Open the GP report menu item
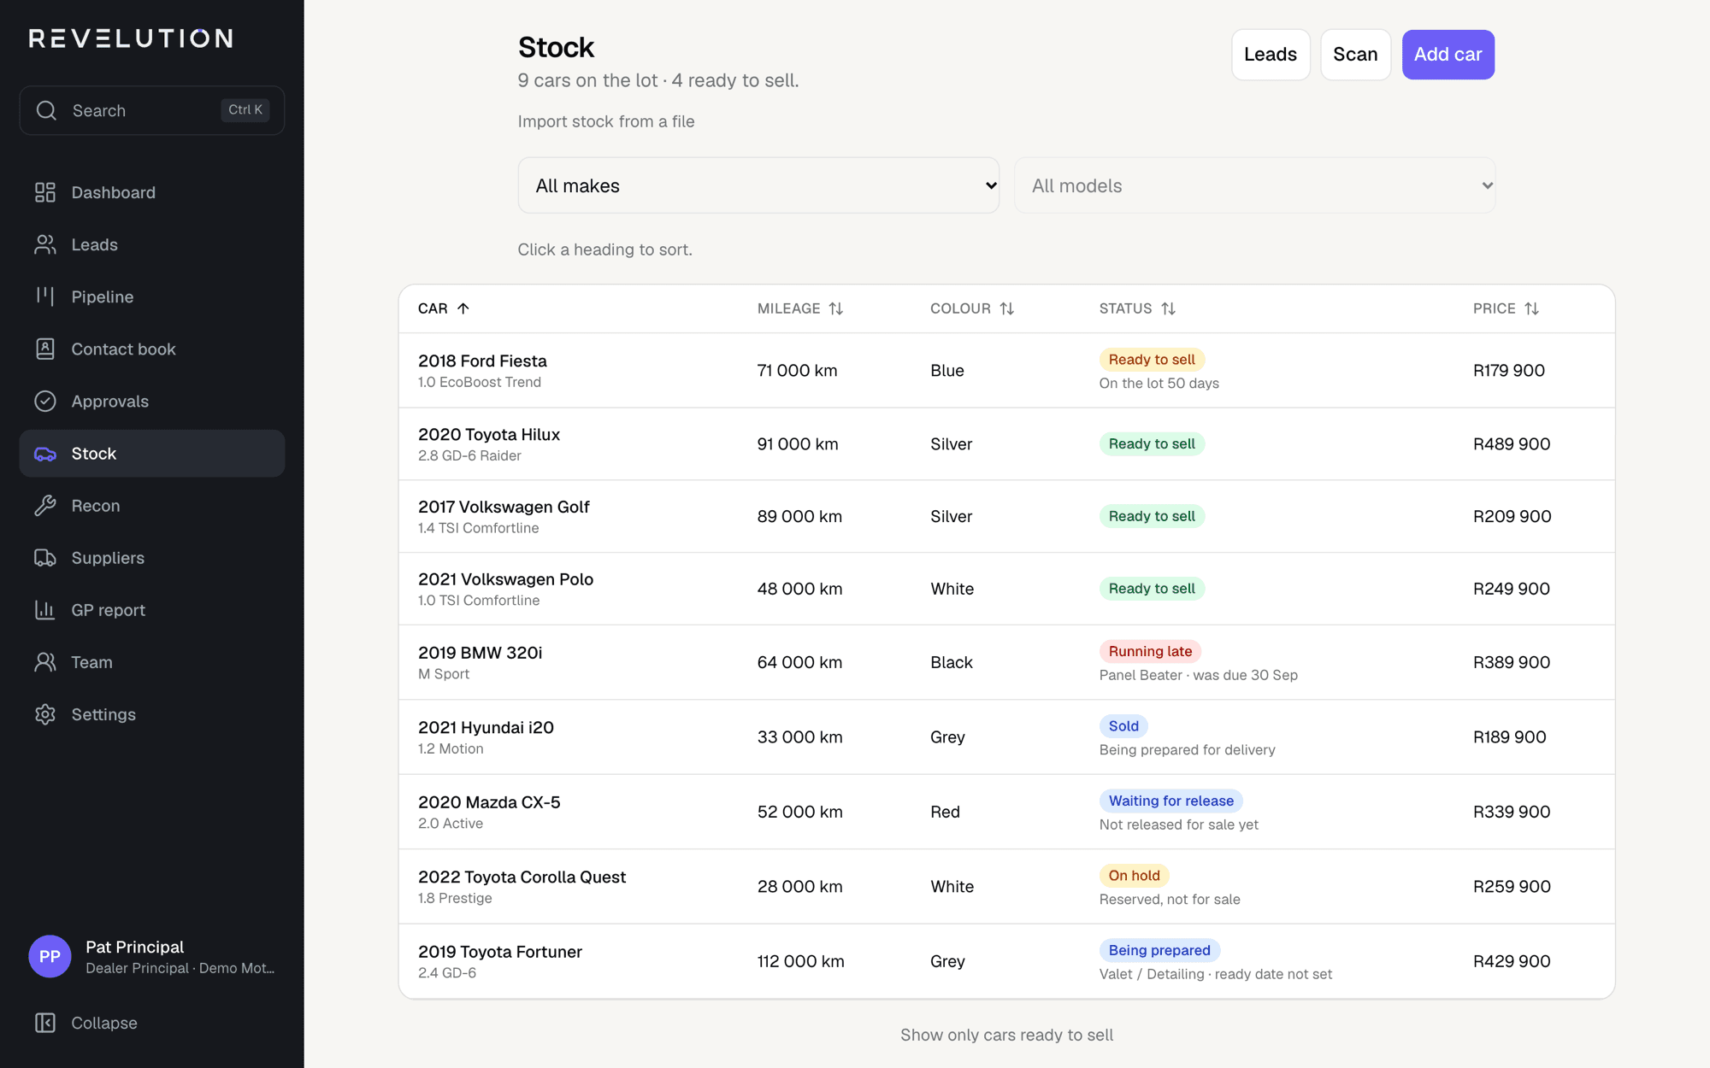The image size is (1710, 1068). pyautogui.click(x=152, y=610)
